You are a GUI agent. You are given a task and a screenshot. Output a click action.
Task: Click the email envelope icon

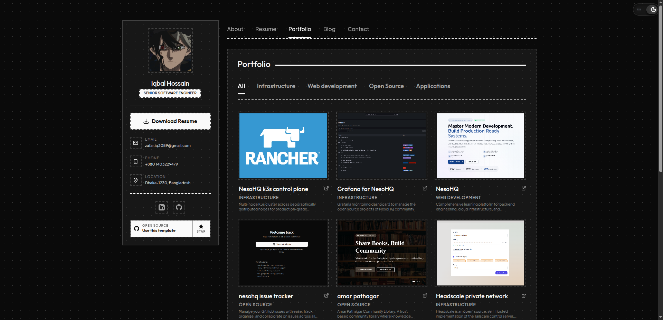click(135, 143)
